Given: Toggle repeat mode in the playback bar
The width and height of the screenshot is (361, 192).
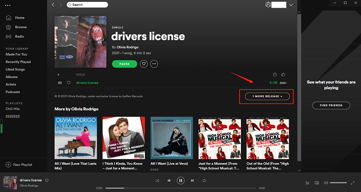Looking at the screenshot, I should pos(204,181).
